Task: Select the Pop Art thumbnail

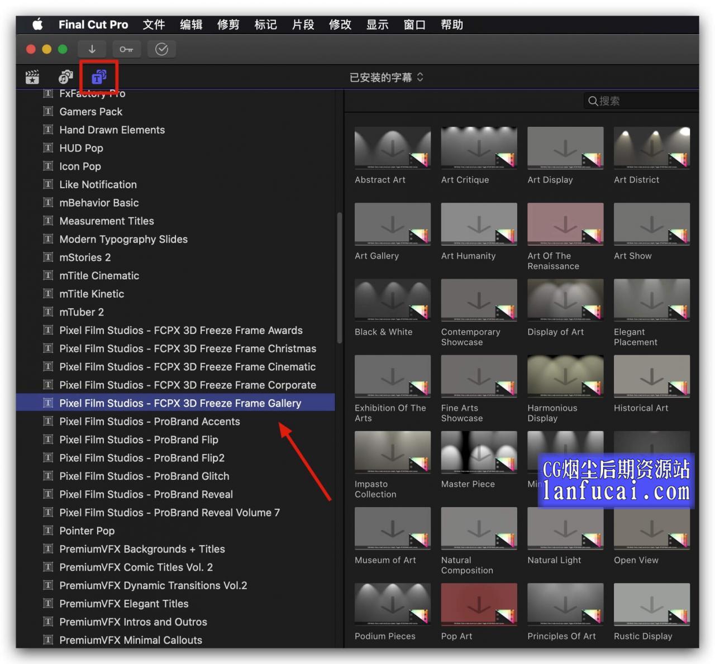Action: tap(479, 604)
